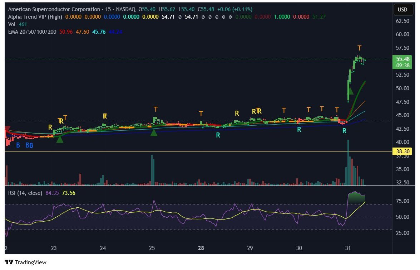Screen dimensions: 420x270
Task: Select the EMA 20/50/100/200 indicator legend
Action: pyautogui.click(x=32, y=32)
